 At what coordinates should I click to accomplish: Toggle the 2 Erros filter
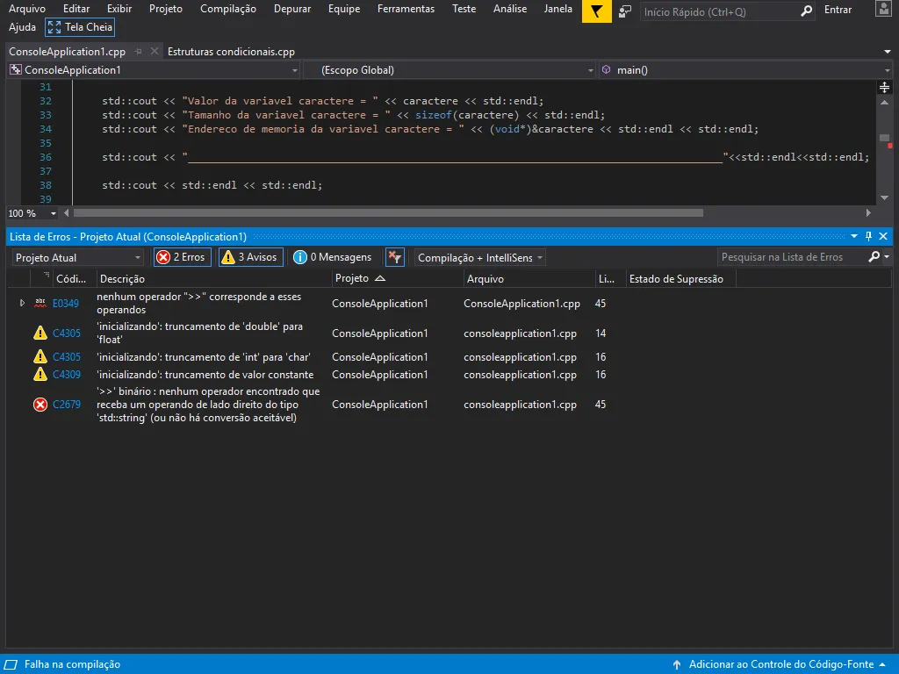(182, 257)
